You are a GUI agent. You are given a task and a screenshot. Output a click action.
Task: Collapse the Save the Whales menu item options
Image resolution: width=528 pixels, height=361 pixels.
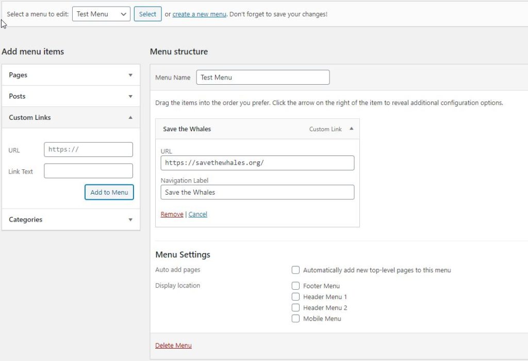click(351, 129)
